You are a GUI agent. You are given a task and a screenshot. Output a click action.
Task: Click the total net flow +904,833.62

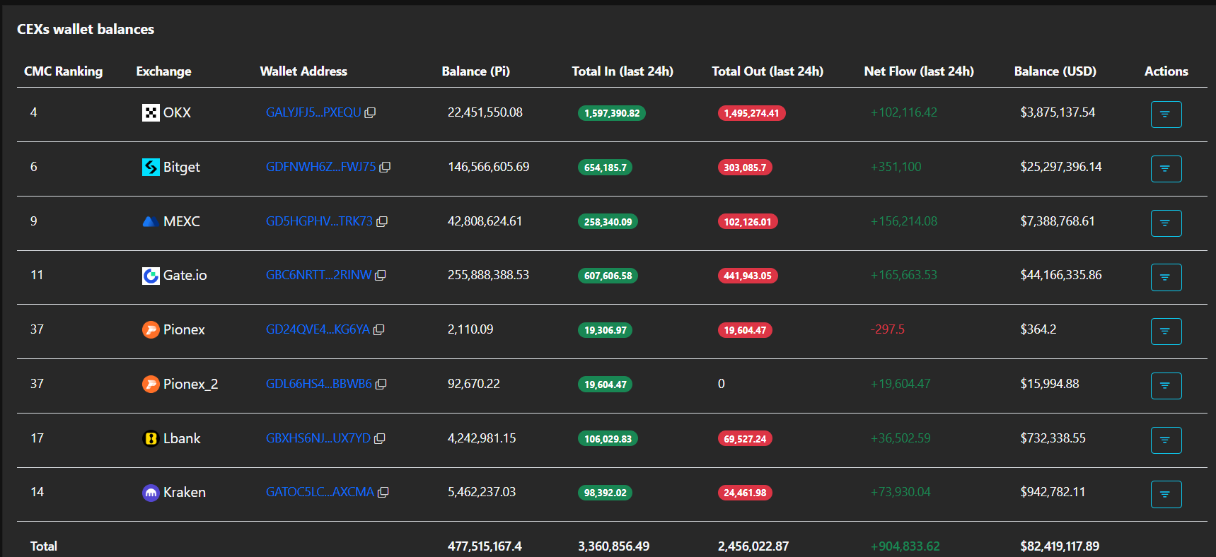pos(905,546)
